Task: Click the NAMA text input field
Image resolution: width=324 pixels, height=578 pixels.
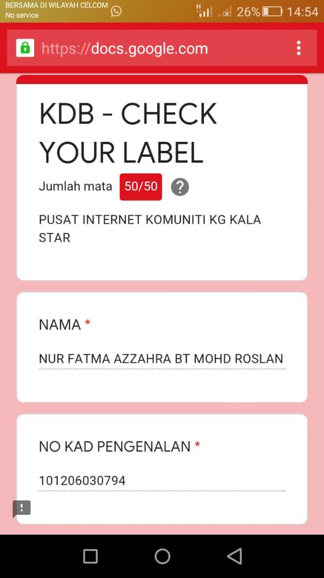Action: coord(161,359)
